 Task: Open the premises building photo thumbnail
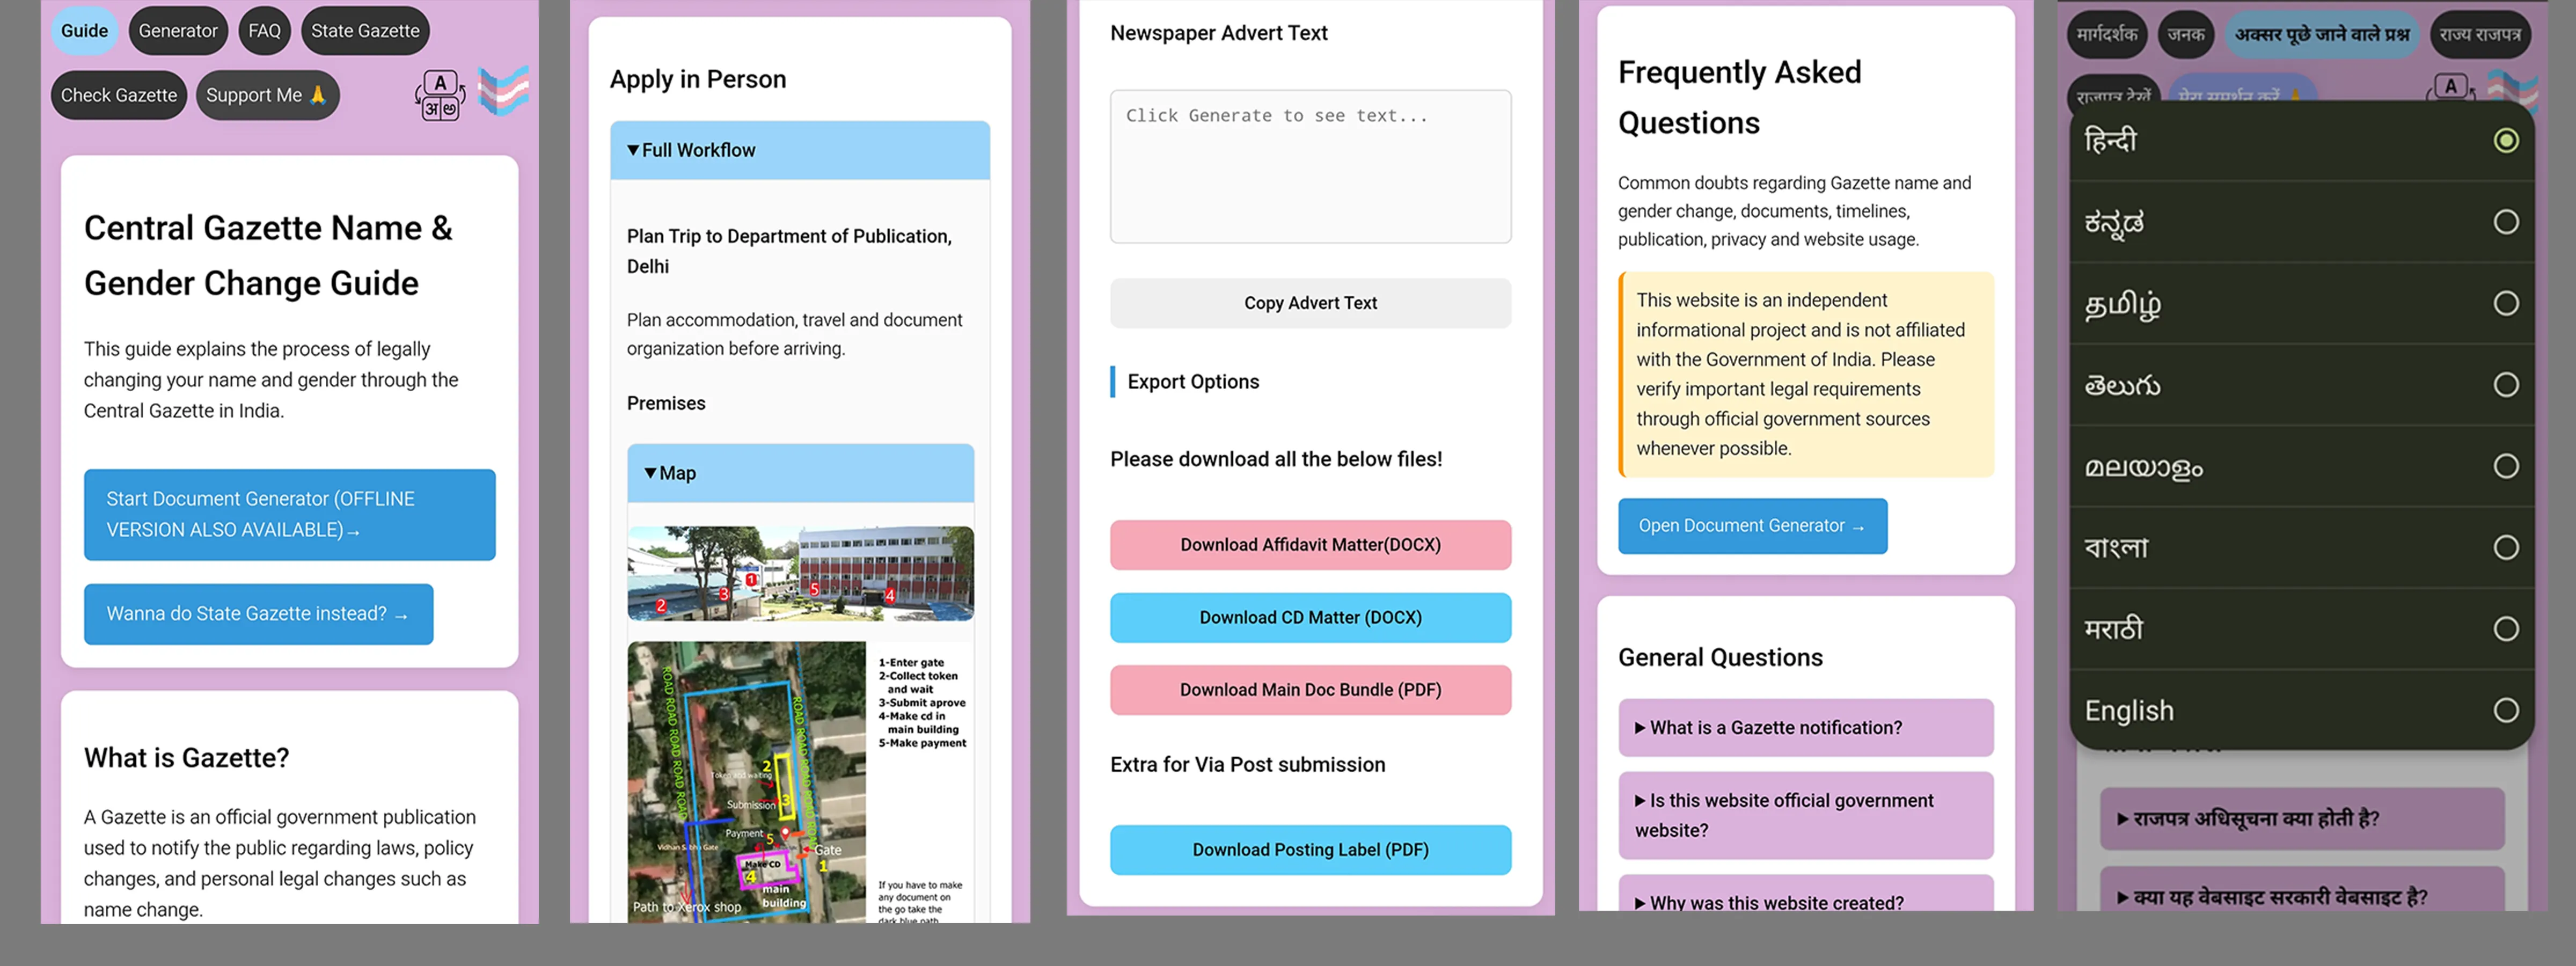click(800, 574)
